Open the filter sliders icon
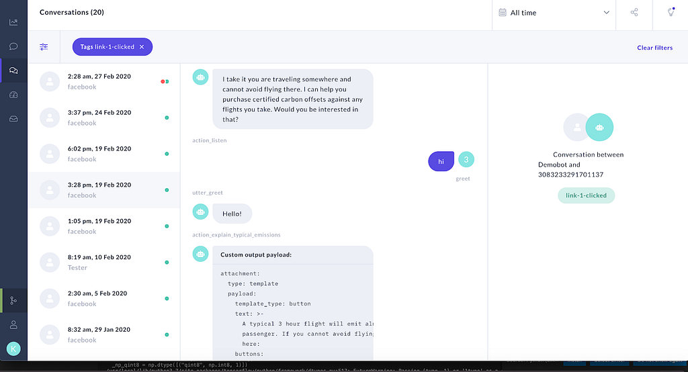The width and height of the screenshot is (688, 372). 44,47
